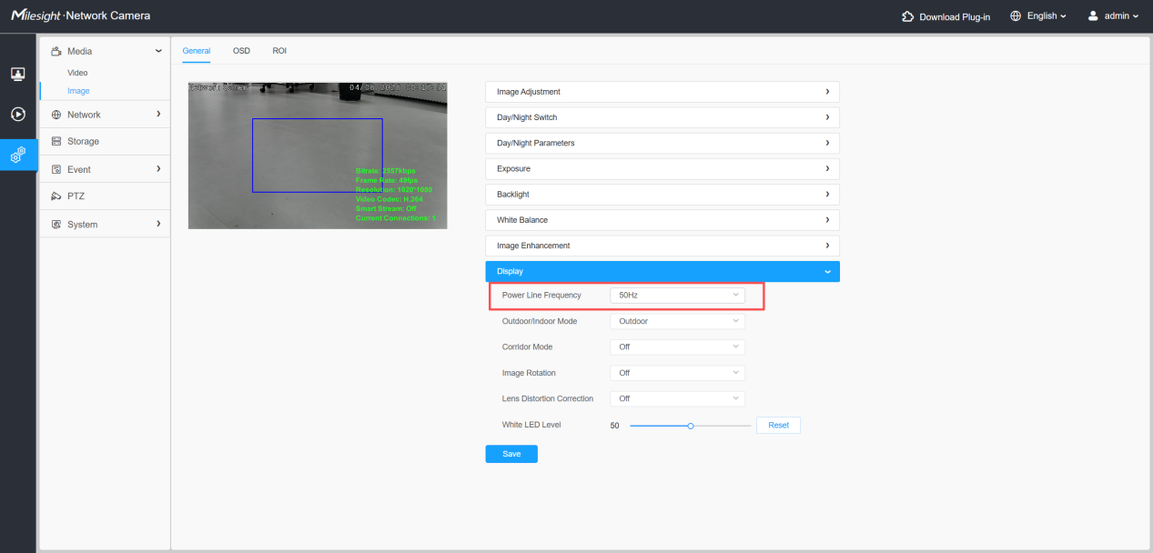Open the Live View monitor icon in sidebar

tap(17, 74)
